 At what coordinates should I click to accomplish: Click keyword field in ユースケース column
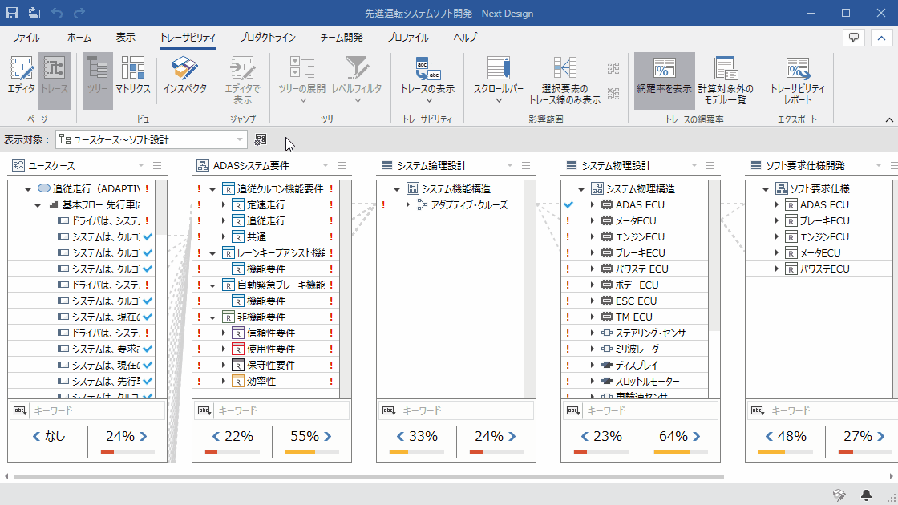[98, 410]
